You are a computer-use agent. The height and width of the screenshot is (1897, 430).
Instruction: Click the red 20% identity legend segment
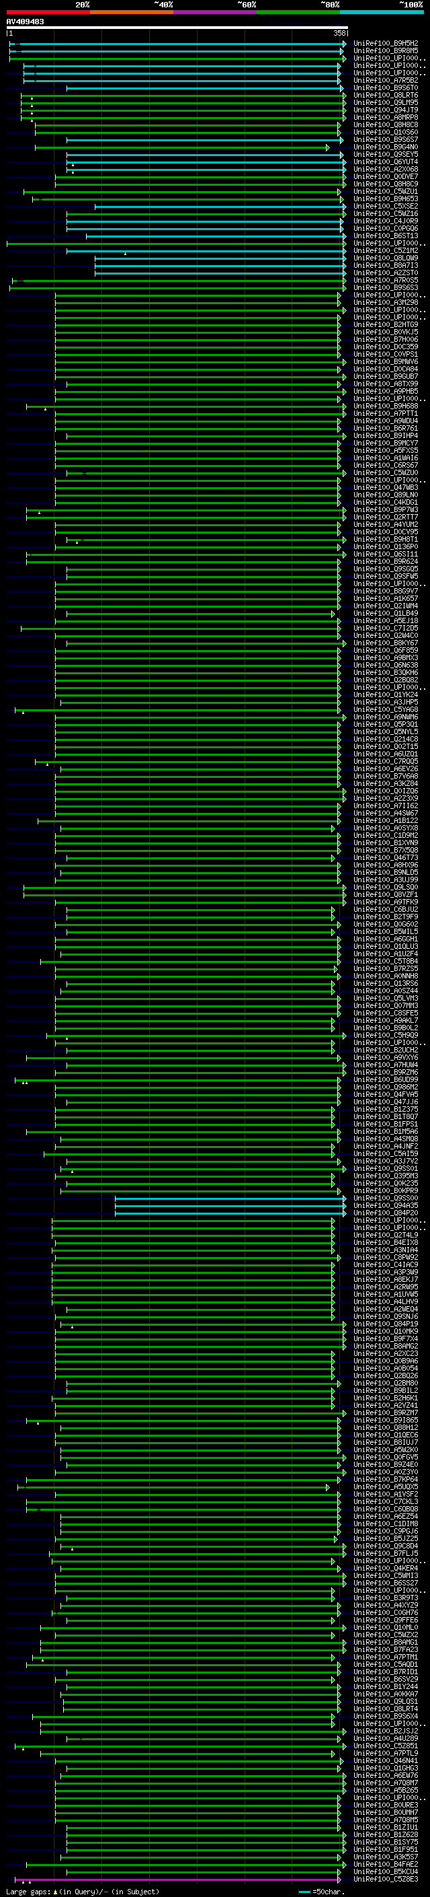48,12
